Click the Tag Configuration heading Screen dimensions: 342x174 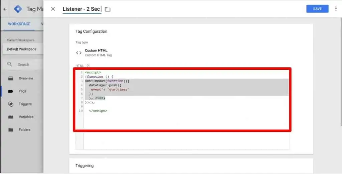coord(91,31)
